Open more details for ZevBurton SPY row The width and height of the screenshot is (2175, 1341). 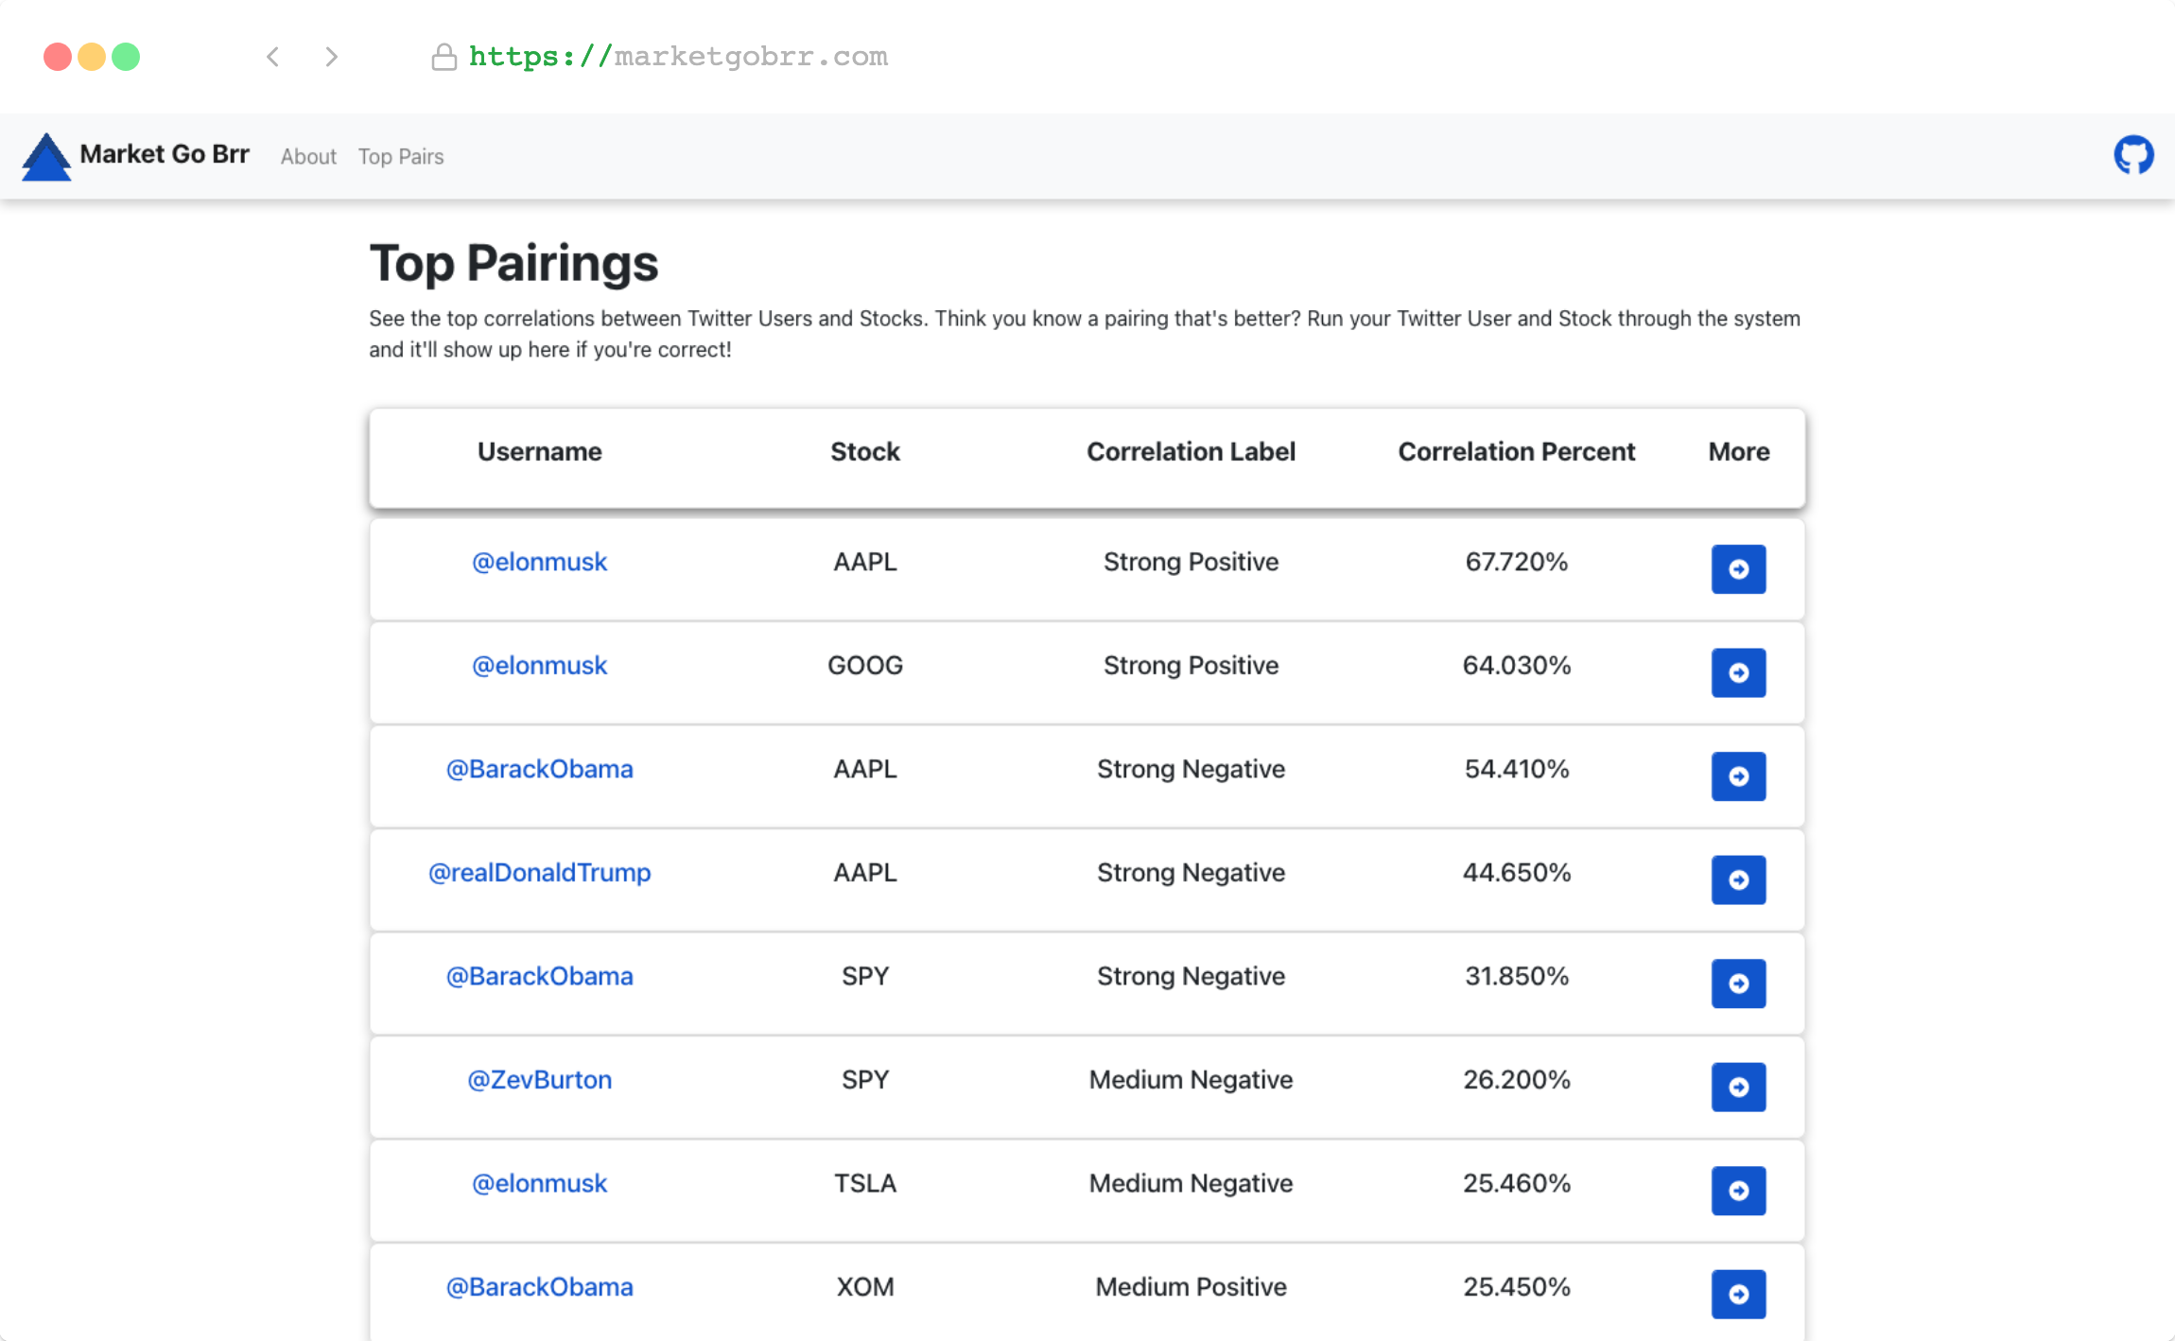tap(1738, 1088)
